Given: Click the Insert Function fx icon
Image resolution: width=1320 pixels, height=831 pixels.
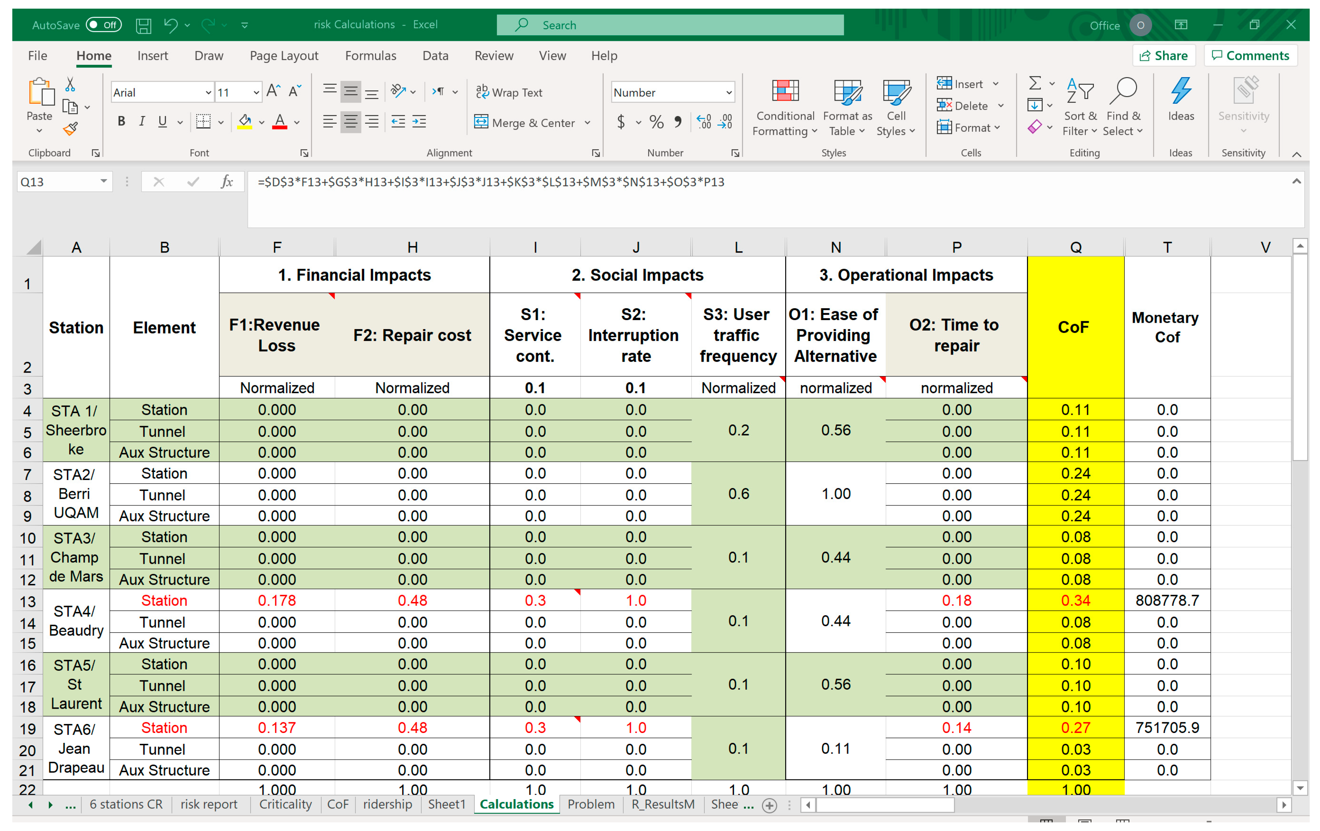Looking at the screenshot, I should tap(226, 182).
